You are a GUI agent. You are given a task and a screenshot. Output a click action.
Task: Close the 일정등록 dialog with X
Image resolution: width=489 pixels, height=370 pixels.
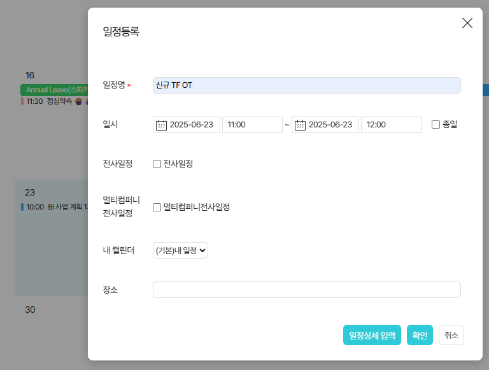pyautogui.click(x=467, y=23)
